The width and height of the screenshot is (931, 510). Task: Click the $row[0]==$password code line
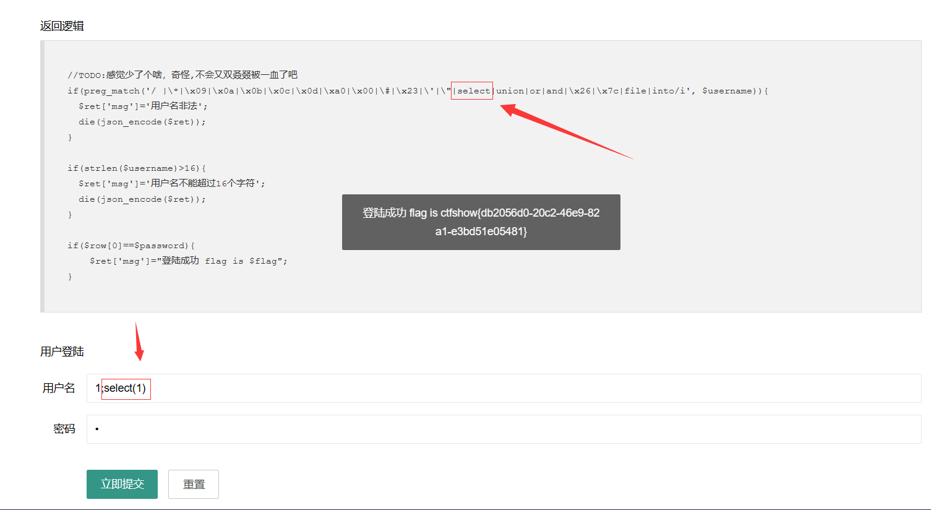[131, 246]
